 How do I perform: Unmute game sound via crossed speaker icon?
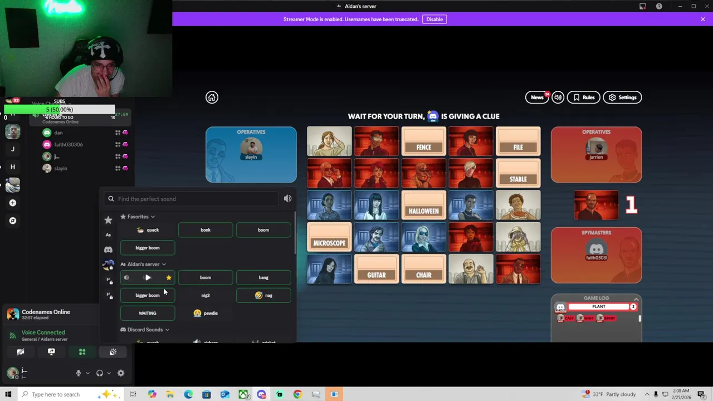click(x=558, y=97)
